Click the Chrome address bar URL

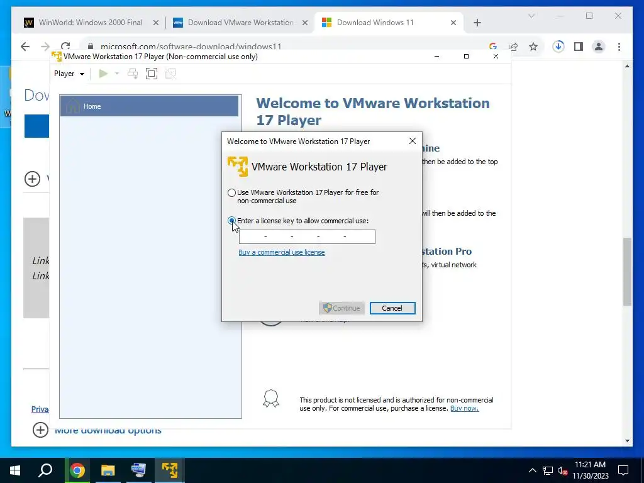pos(191,47)
